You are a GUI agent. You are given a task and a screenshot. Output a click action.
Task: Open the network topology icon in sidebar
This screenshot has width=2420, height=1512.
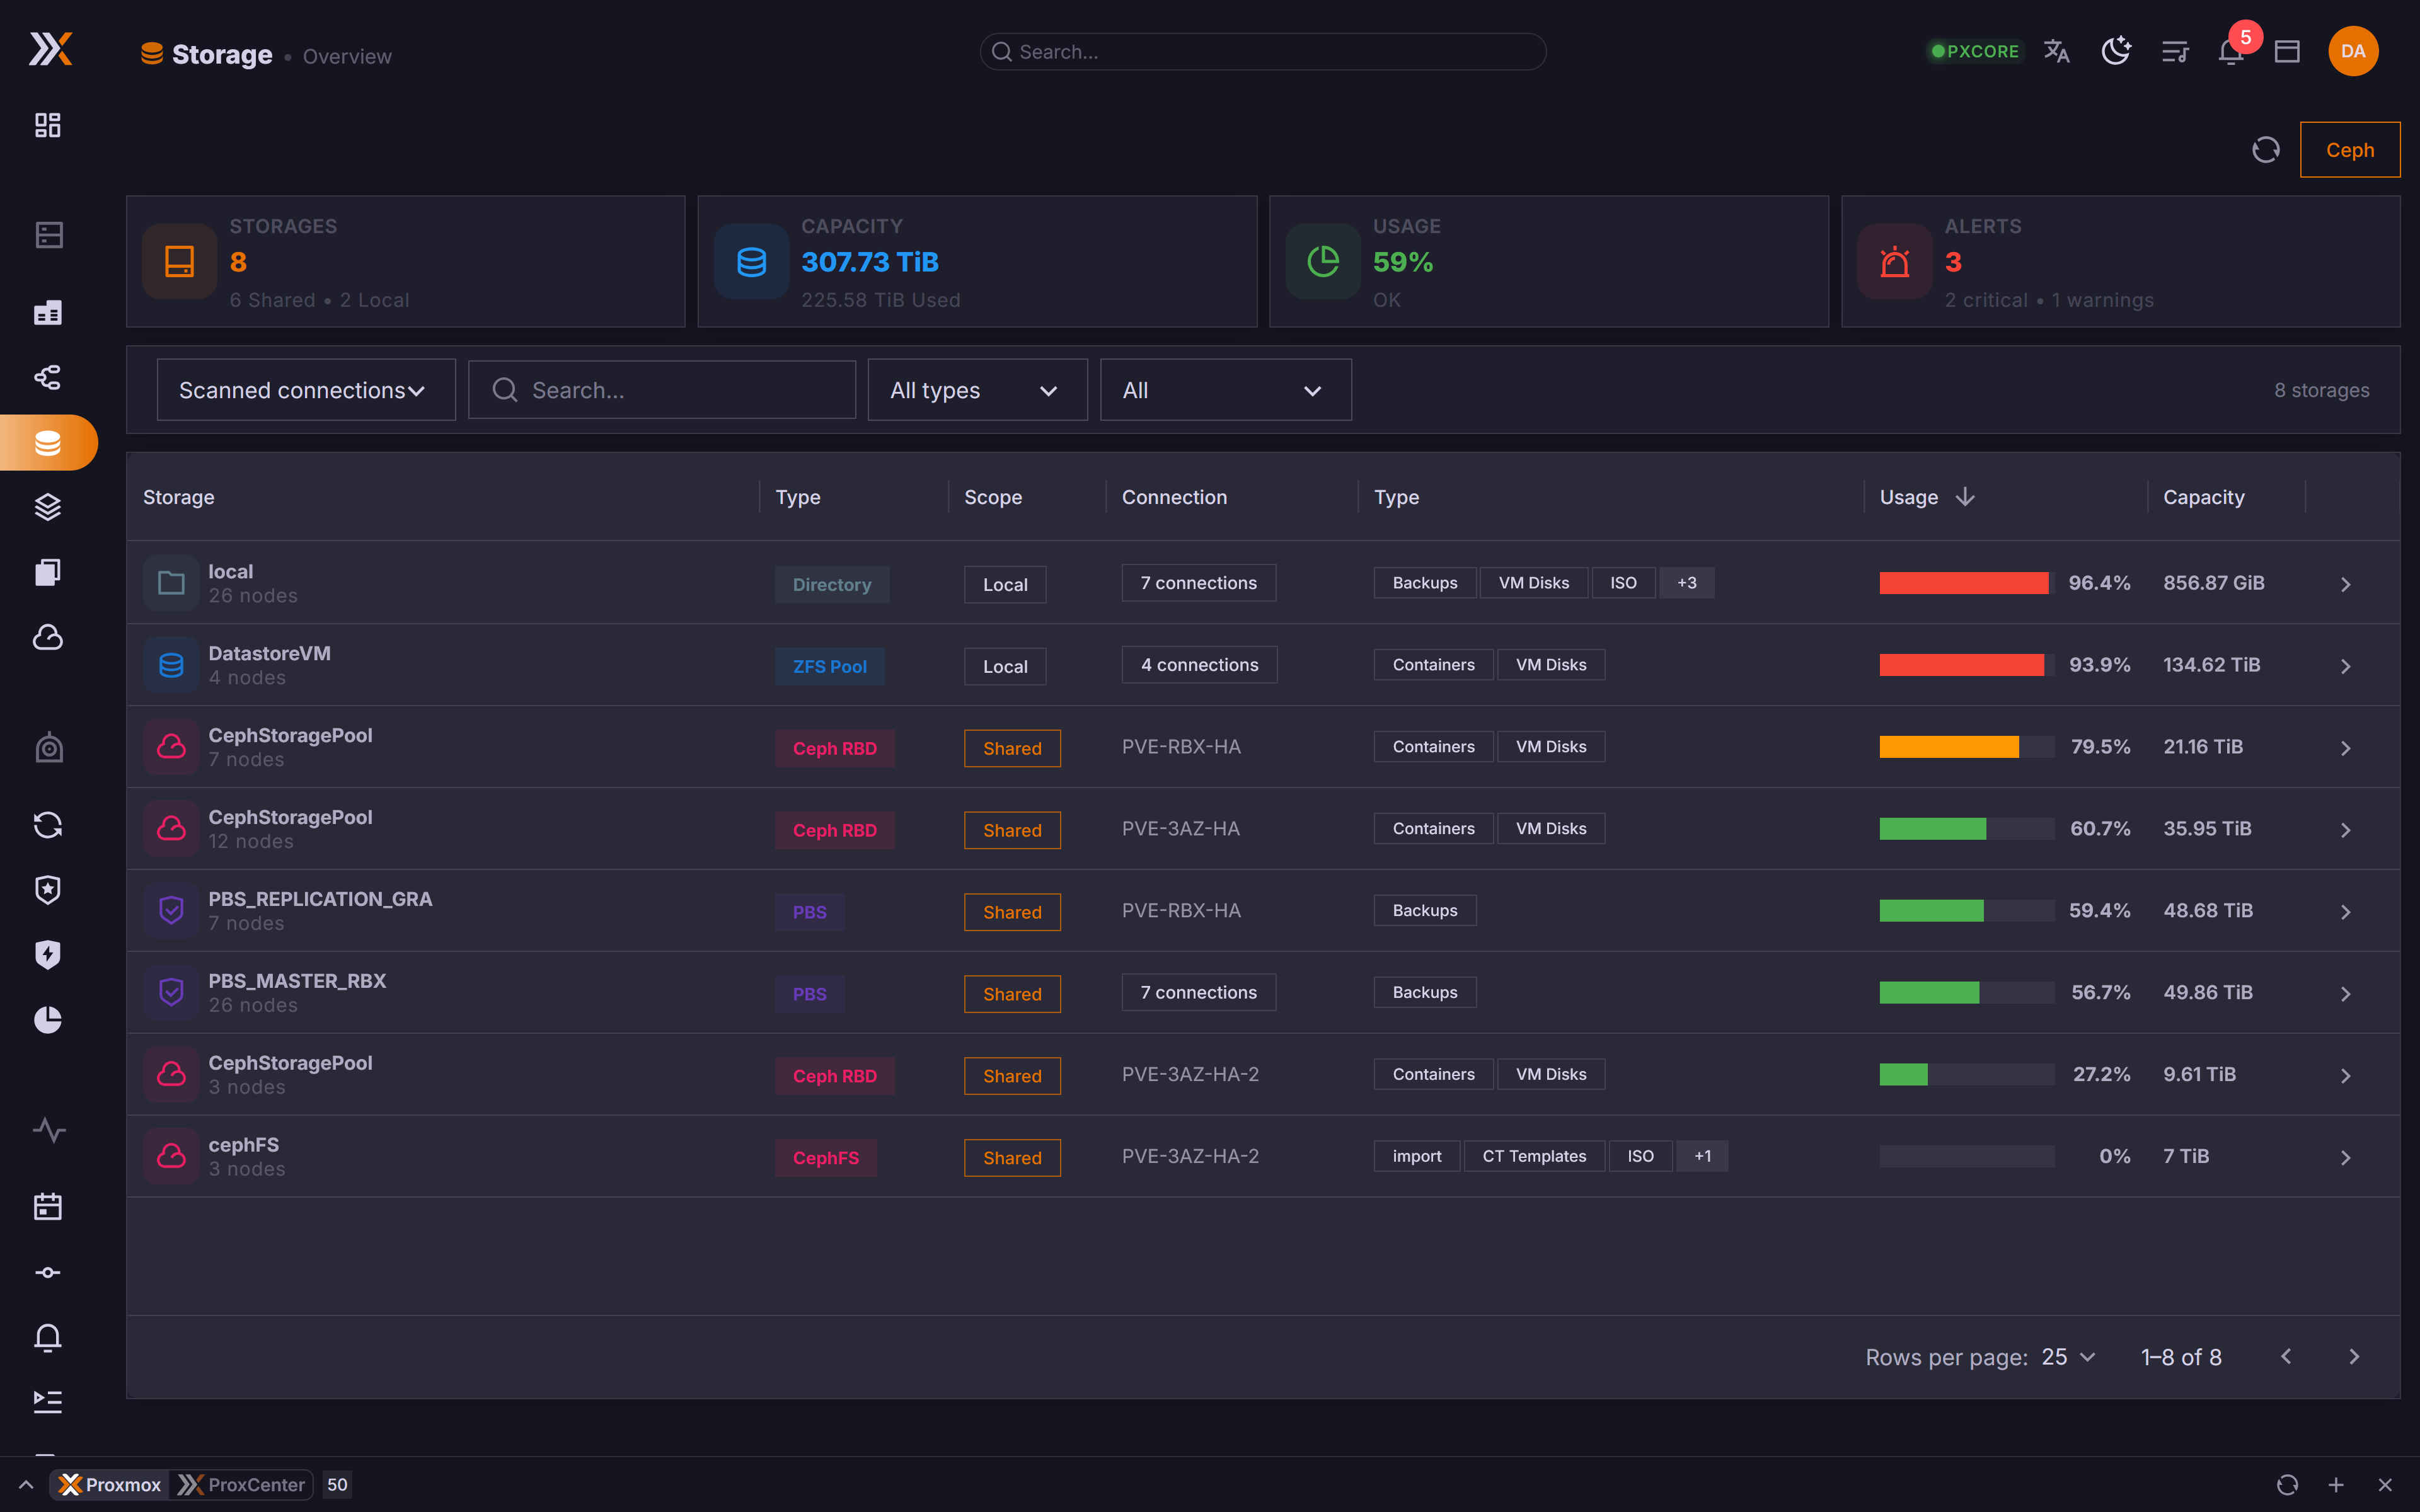click(47, 377)
